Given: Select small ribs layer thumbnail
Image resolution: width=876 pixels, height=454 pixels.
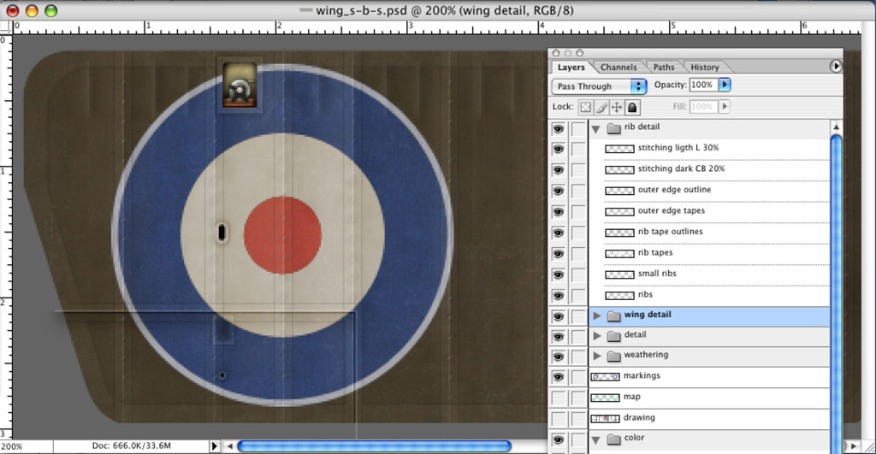Looking at the screenshot, I should tap(619, 274).
